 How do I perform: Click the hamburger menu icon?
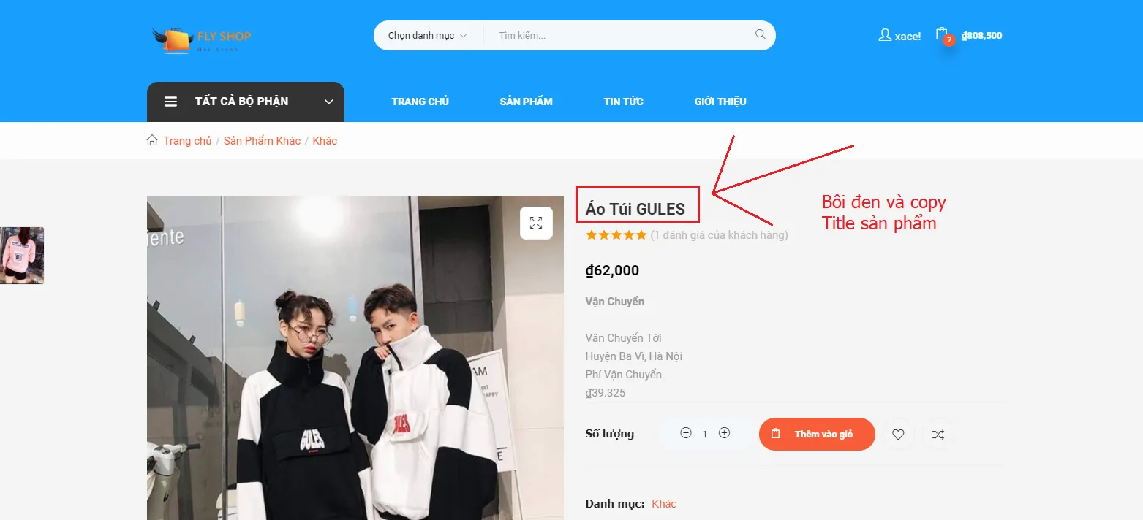[x=170, y=102]
